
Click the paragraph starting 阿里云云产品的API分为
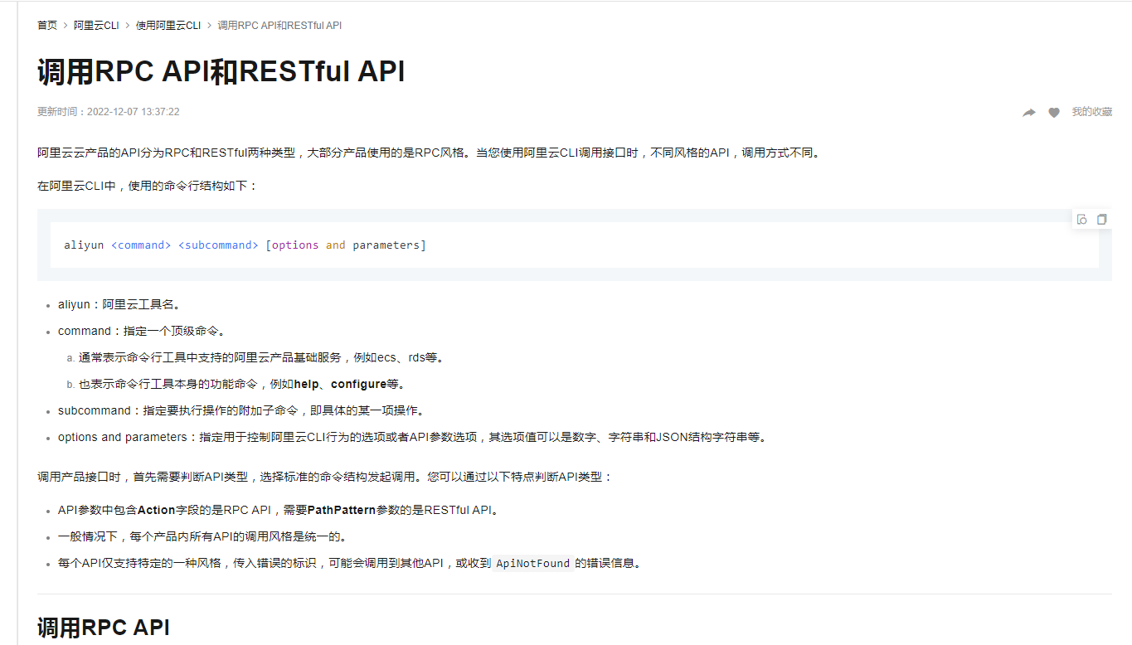[x=428, y=153]
